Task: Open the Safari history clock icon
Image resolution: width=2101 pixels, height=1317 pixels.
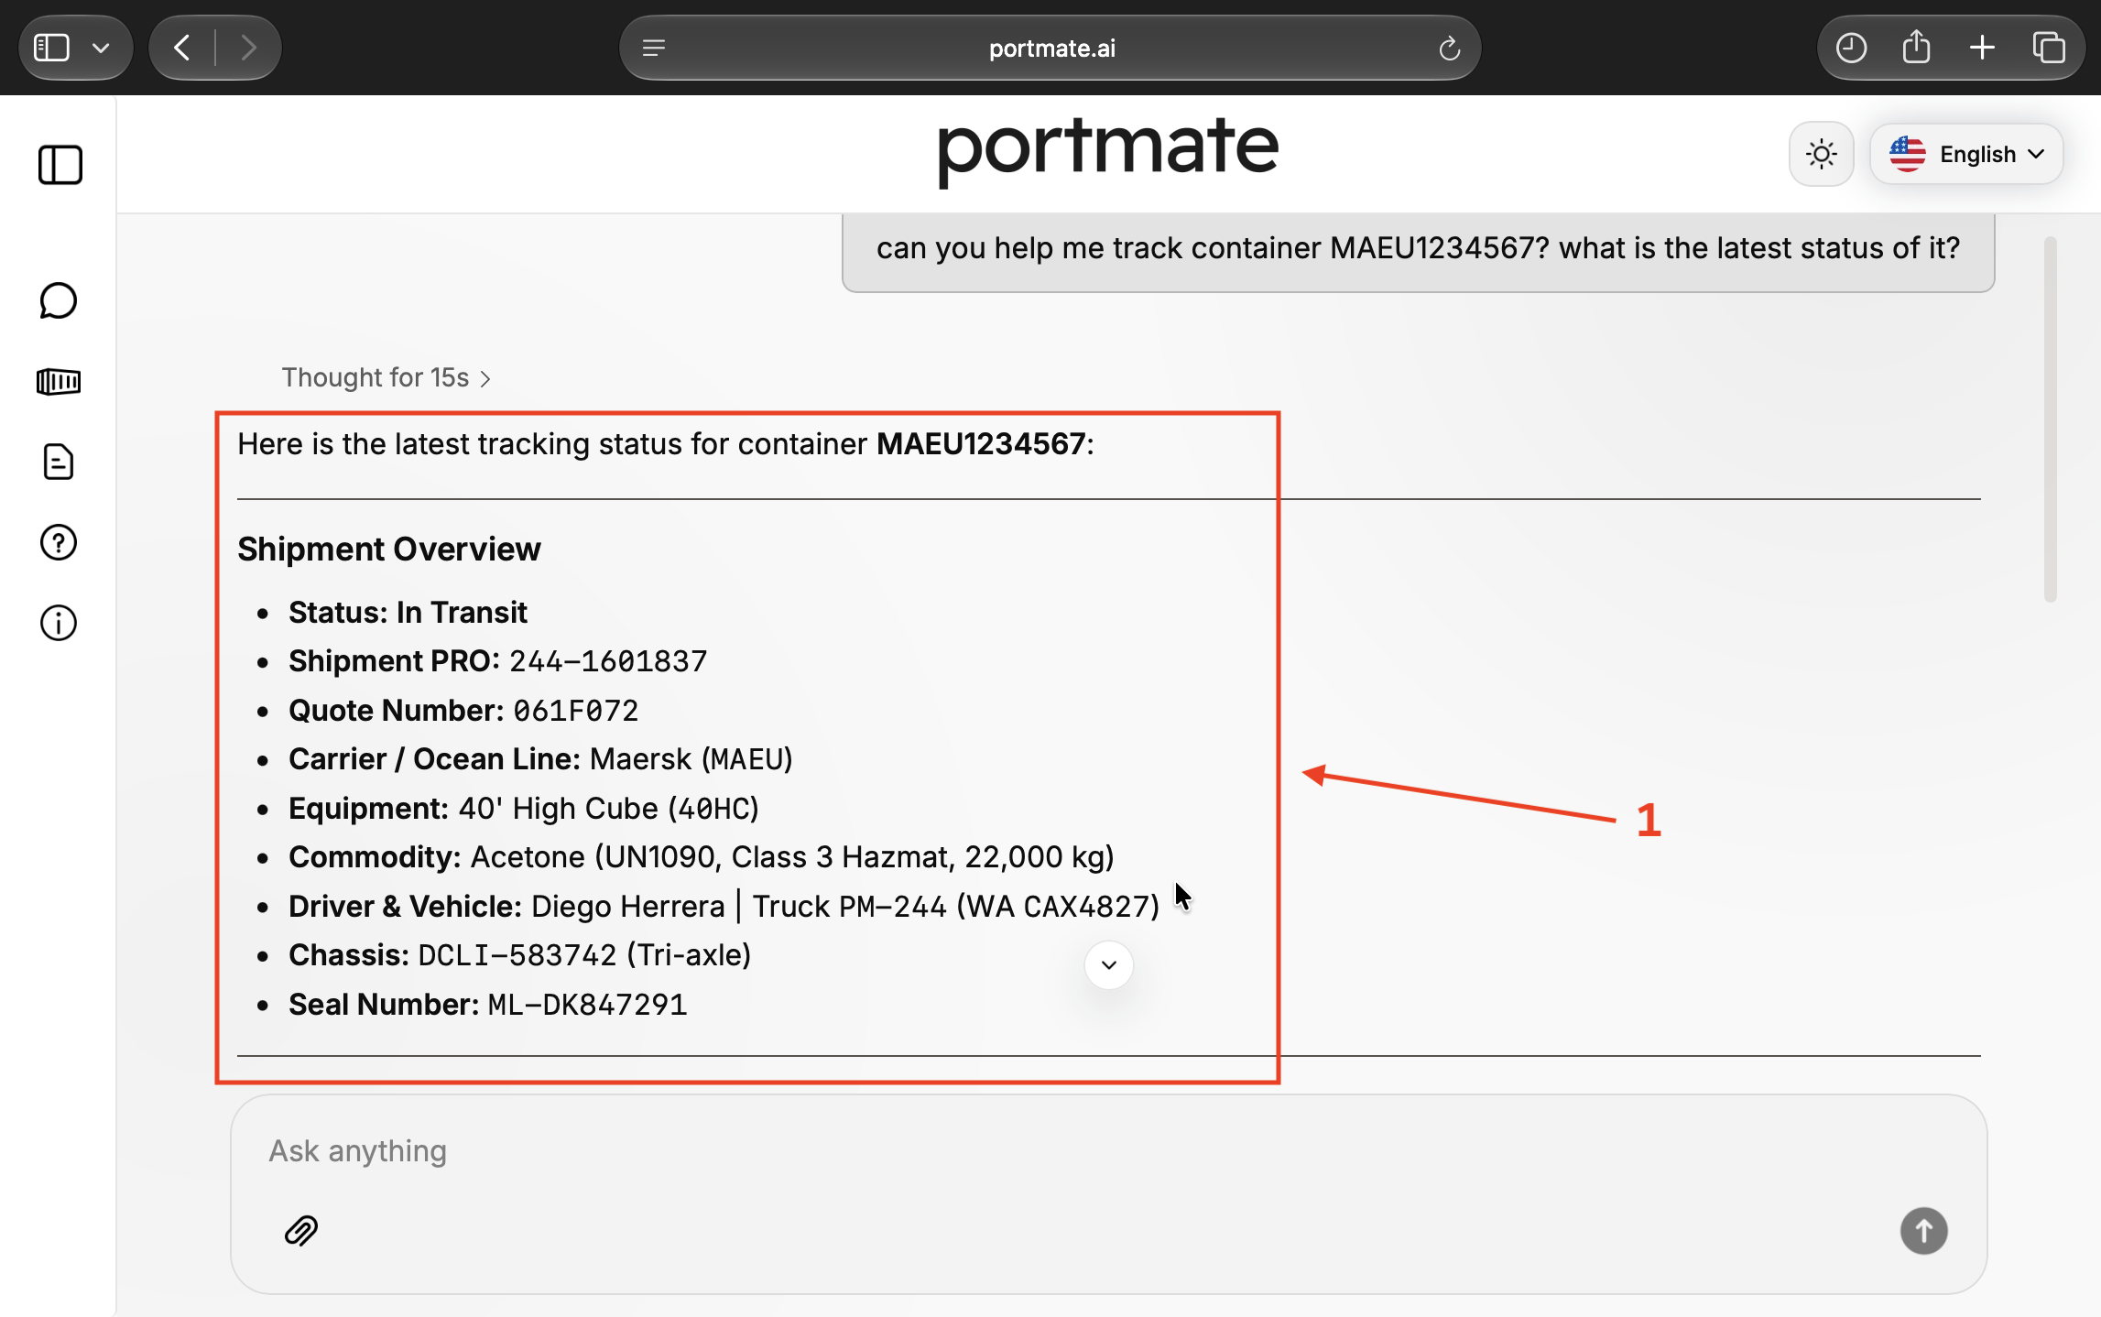Action: click(1851, 48)
